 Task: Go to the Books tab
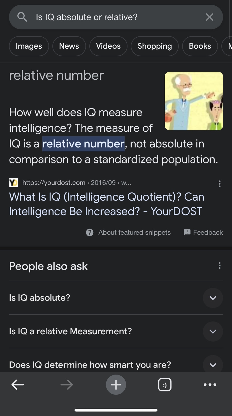click(x=200, y=46)
